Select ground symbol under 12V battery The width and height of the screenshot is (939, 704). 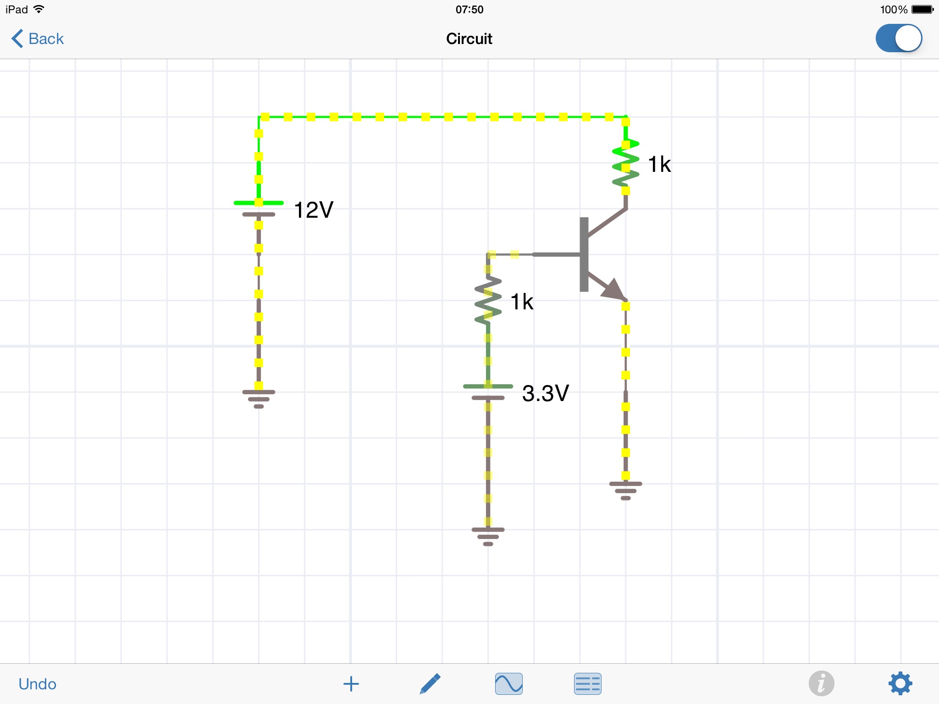[x=259, y=398]
